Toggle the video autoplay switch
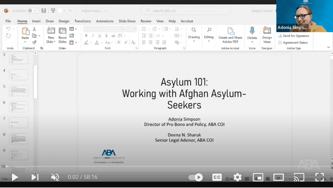The image size is (333, 188). (x=195, y=177)
